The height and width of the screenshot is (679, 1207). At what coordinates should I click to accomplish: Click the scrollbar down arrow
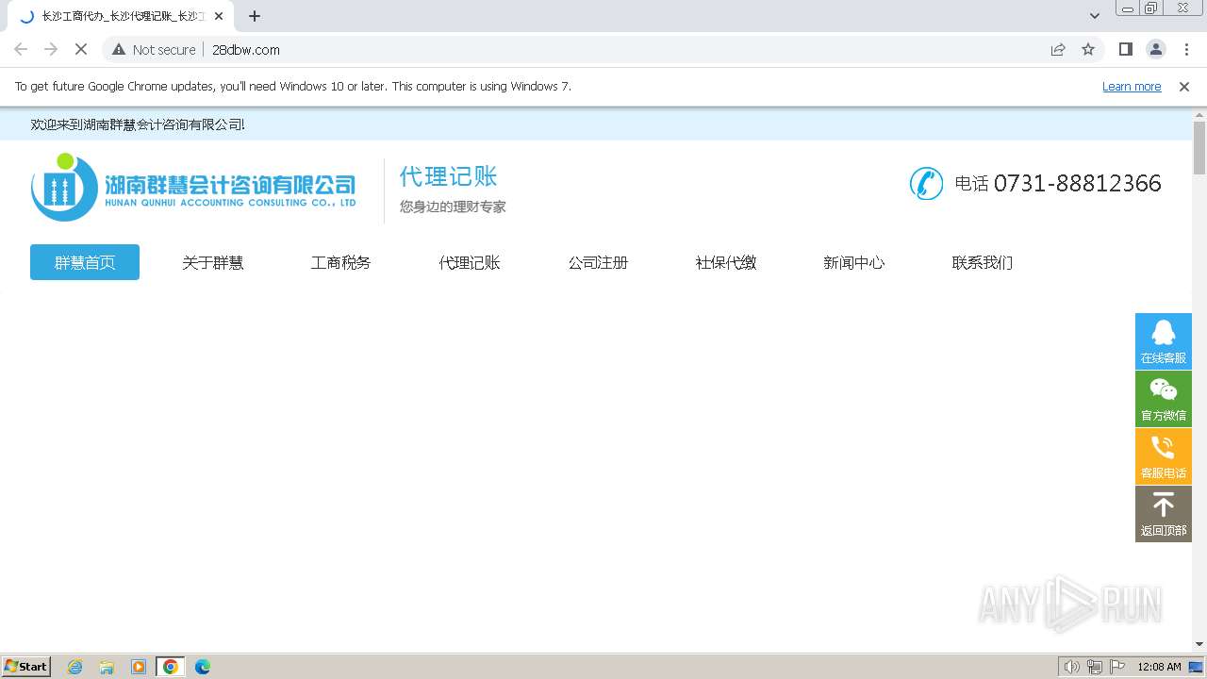[x=1199, y=645]
